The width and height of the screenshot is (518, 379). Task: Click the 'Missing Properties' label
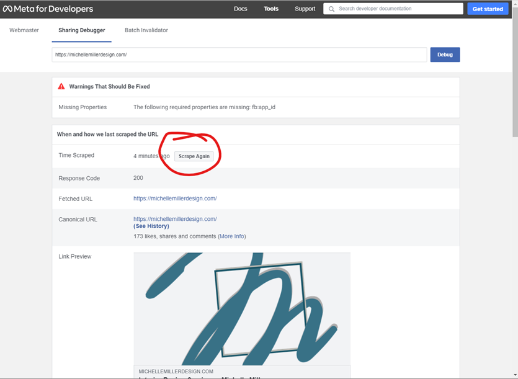pyautogui.click(x=83, y=107)
